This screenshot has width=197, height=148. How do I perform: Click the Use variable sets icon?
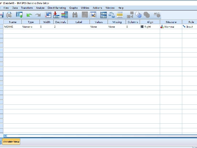[x=138, y=15]
